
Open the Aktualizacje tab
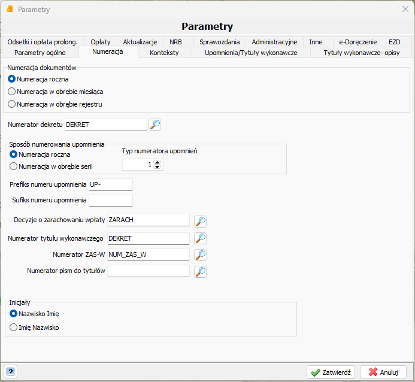(x=140, y=42)
